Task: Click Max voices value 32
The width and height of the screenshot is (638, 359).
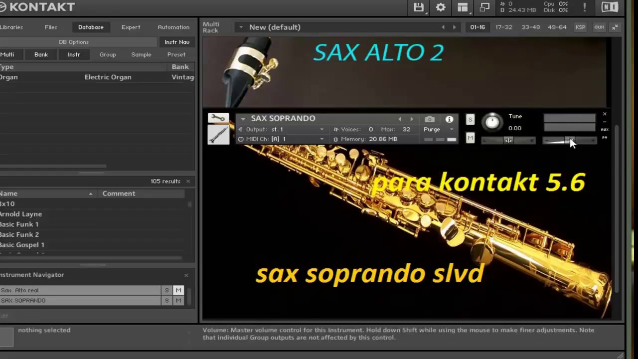Action: [407, 130]
